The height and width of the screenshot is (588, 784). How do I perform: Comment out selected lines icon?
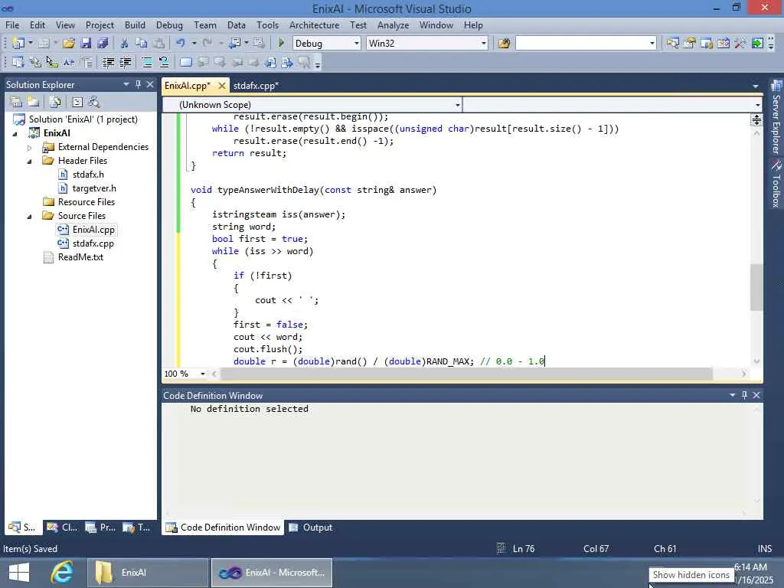pos(147,62)
